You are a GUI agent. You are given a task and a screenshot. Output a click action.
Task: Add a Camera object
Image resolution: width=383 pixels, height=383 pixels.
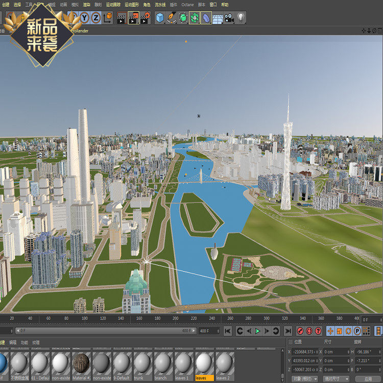point(229,18)
